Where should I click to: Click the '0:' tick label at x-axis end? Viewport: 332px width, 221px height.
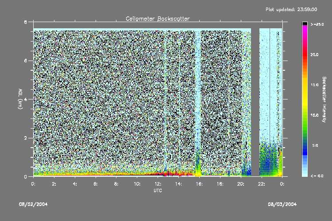click(x=282, y=184)
